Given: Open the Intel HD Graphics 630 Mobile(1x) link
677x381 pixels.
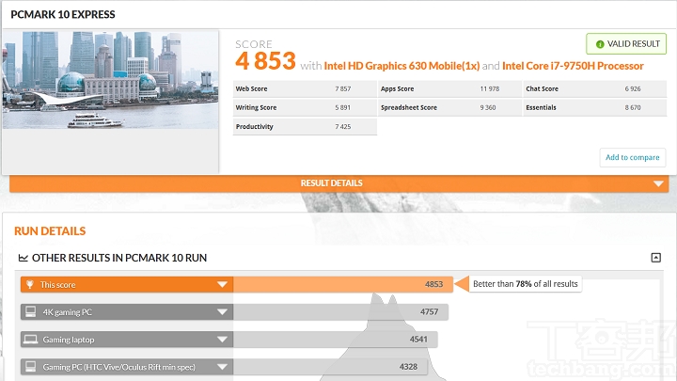Looking at the screenshot, I should (401, 66).
